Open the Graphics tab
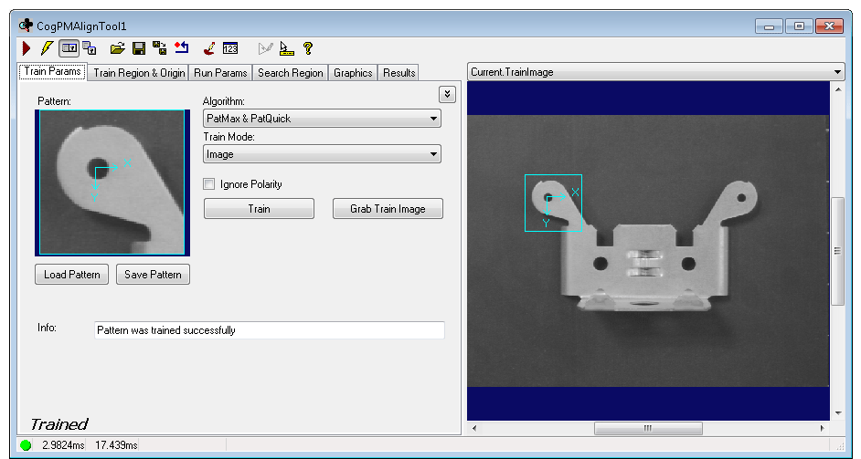 click(x=353, y=73)
